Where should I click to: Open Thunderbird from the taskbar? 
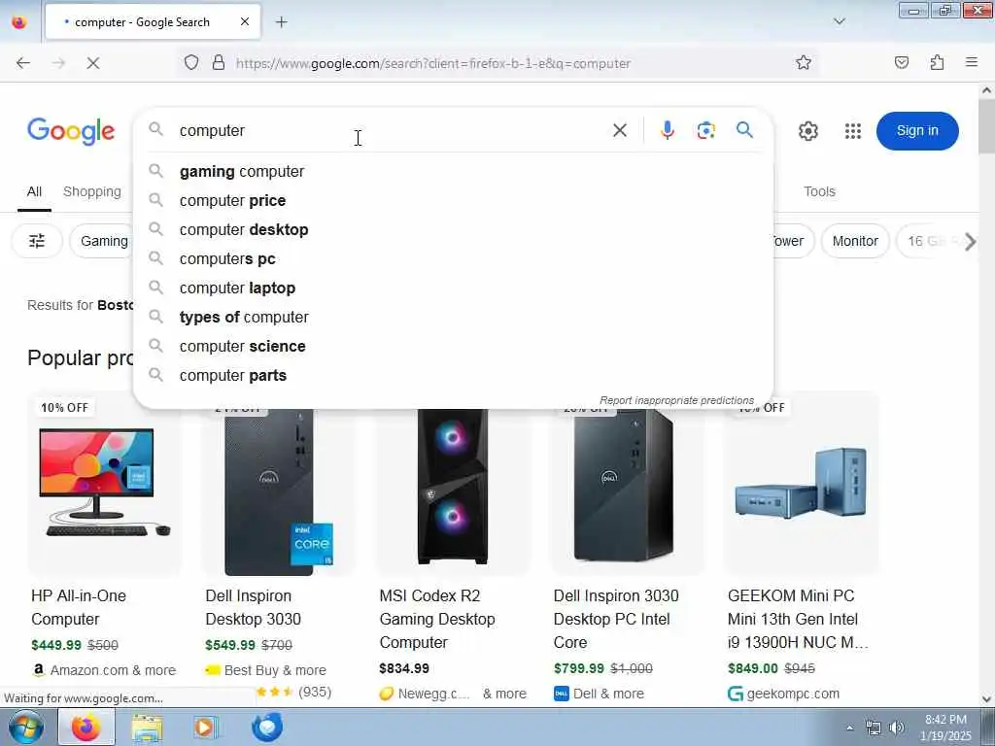[267, 728]
